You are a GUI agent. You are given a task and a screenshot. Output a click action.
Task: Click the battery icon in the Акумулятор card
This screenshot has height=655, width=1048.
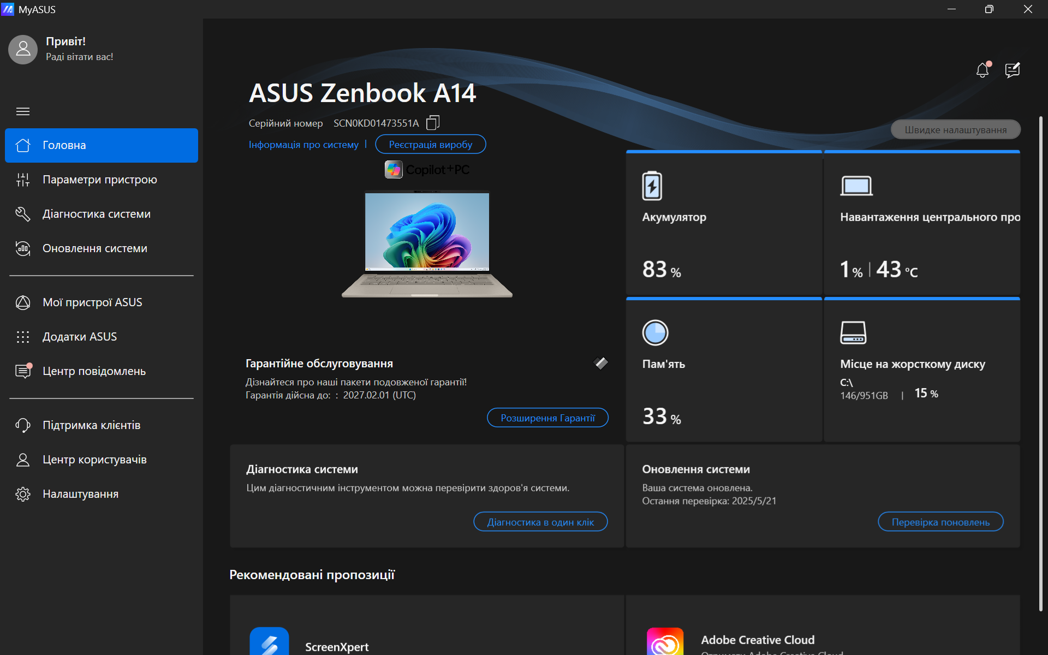(x=652, y=186)
